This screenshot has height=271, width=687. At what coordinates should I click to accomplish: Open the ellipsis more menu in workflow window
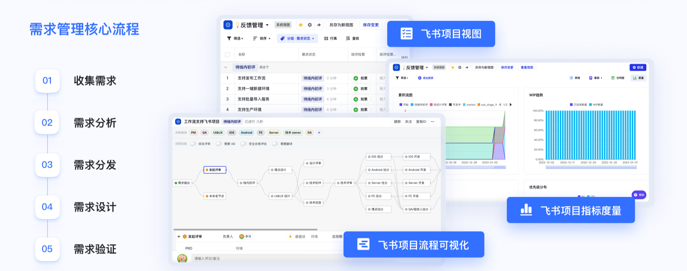click(x=432, y=122)
